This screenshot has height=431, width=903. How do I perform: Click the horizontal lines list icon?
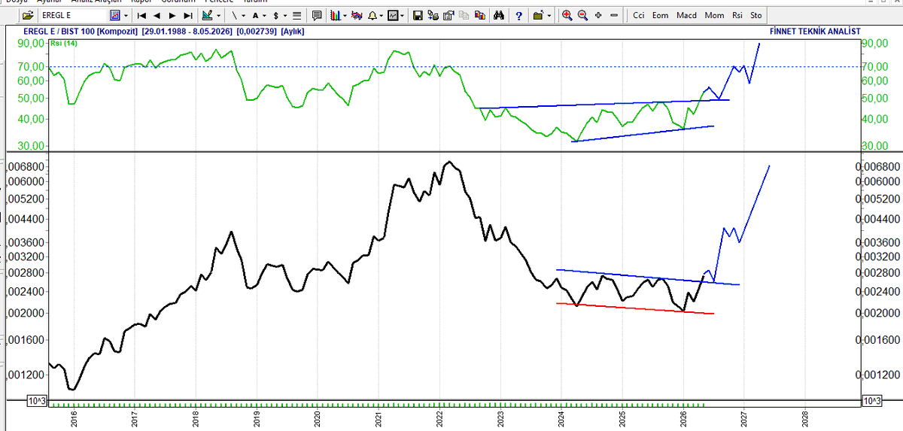297,15
